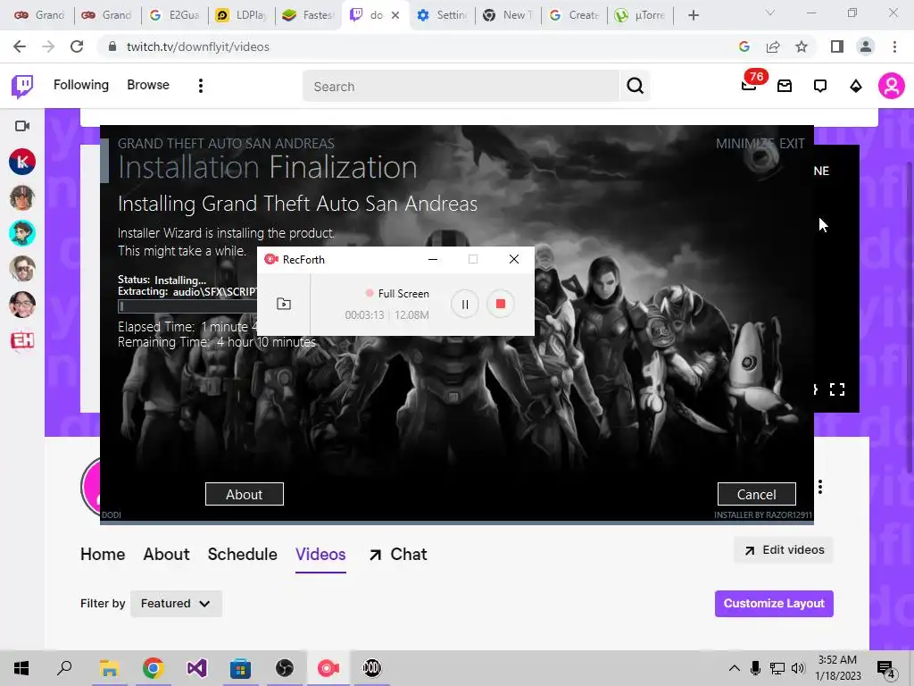Screen dimensions: 914x686
Task: Open notifications inbox with 76 badge
Action: pyautogui.click(x=750, y=85)
